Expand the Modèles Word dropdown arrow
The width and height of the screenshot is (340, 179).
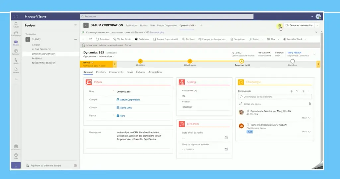click(305, 39)
